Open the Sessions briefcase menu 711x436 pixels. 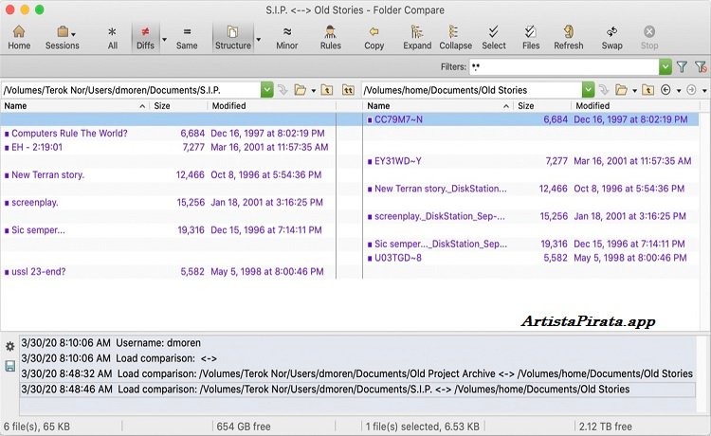pos(63,37)
